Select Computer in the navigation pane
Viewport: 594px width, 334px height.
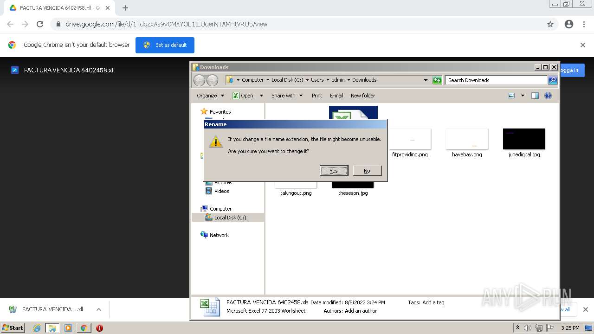tap(216, 209)
